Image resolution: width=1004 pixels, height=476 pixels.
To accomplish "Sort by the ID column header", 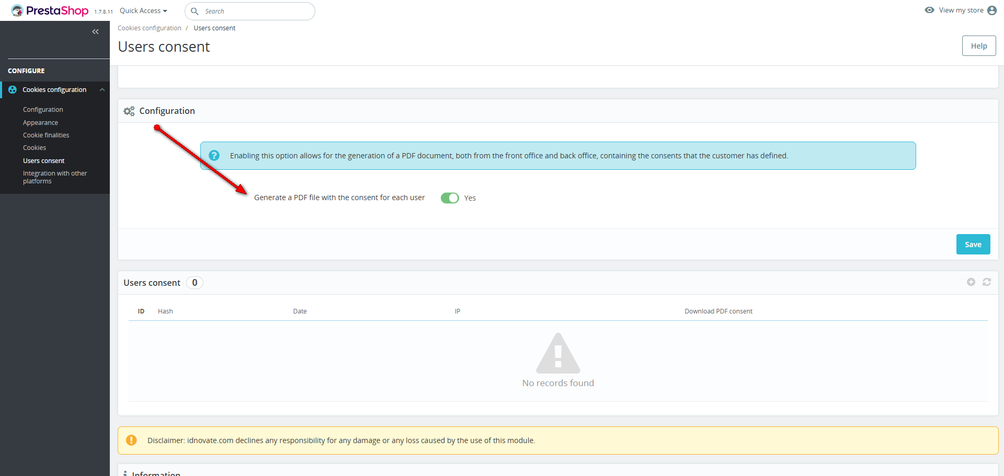I will pos(141,311).
